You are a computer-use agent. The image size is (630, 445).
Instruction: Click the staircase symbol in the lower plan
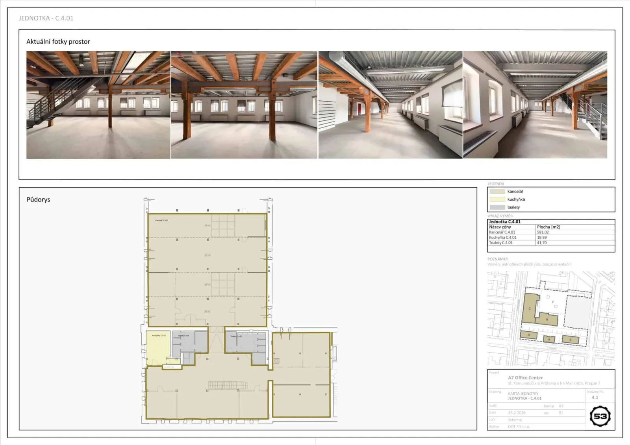click(x=228, y=385)
